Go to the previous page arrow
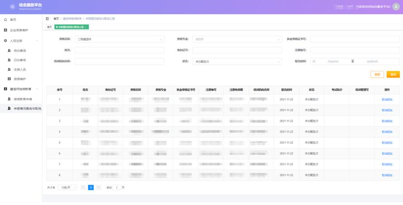The height and width of the screenshot is (205, 403). click(x=83, y=187)
